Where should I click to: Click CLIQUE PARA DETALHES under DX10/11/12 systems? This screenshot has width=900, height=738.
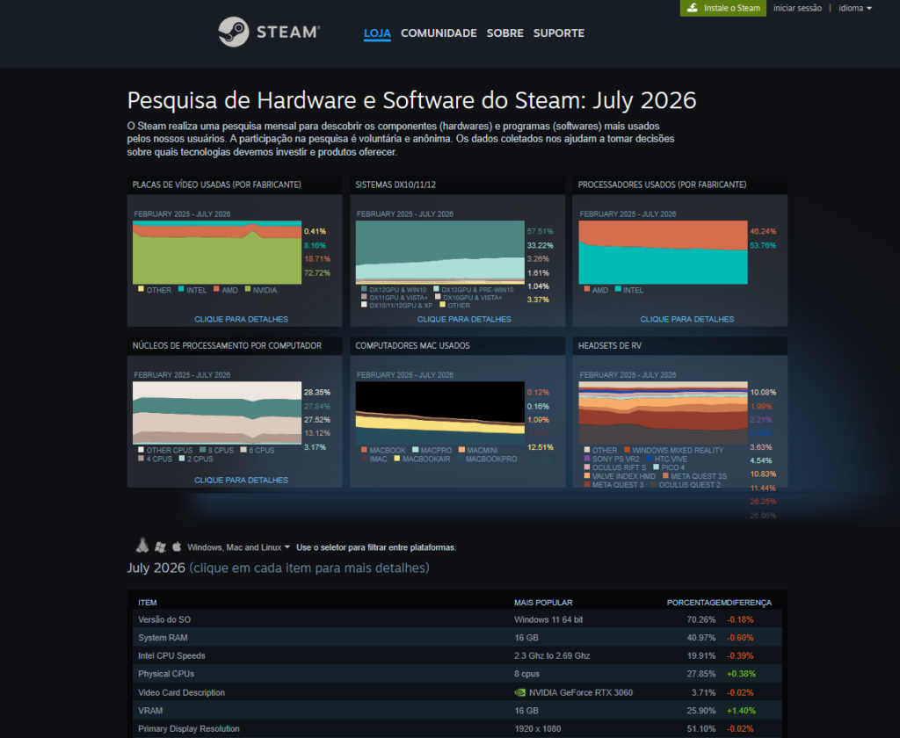464,319
